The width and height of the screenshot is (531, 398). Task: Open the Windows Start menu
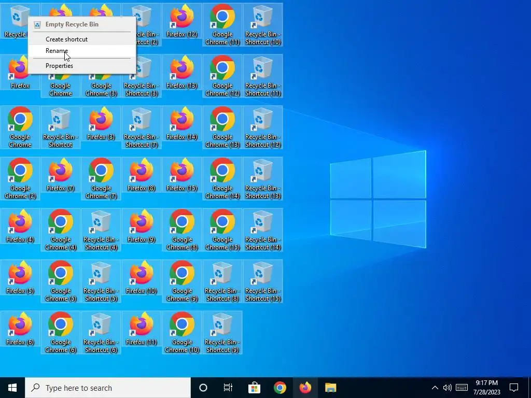click(x=12, y=388)
